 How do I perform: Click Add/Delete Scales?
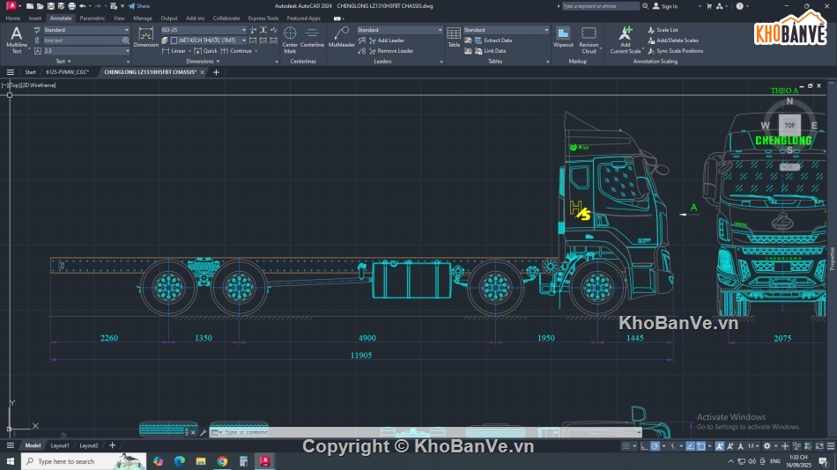point(672,40)
